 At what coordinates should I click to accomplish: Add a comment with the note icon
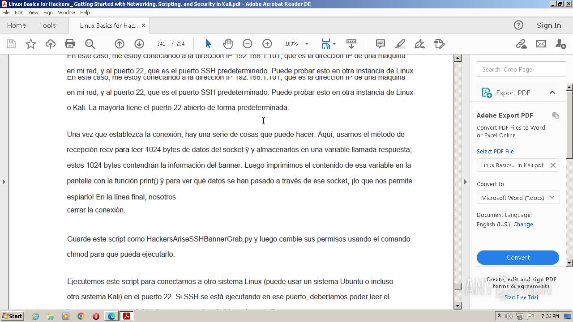tap(381, 44)
